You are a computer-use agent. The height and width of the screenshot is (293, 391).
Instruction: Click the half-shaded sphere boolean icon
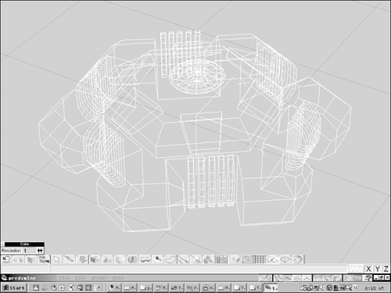(133, 259)
